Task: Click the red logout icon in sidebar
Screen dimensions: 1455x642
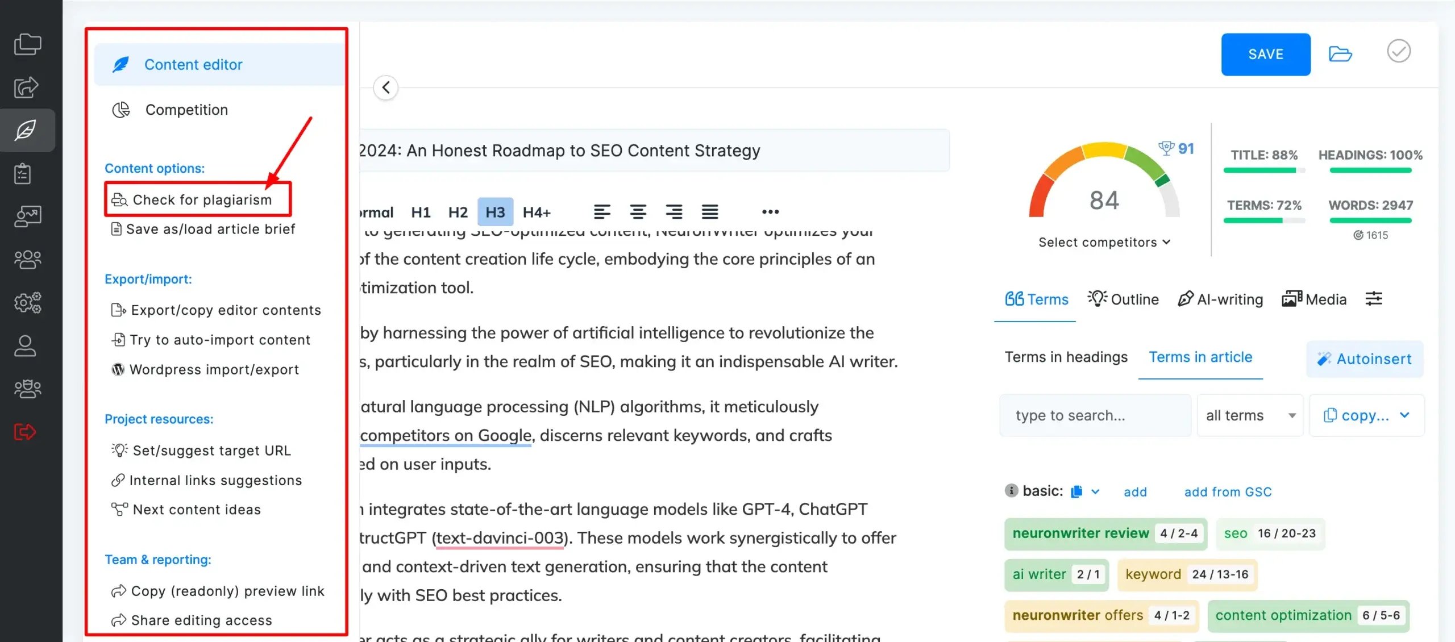Action: click(x=25, y=432)
